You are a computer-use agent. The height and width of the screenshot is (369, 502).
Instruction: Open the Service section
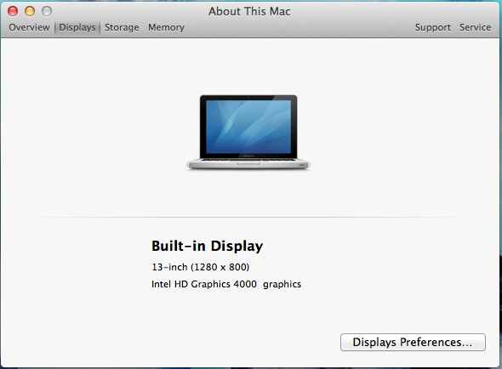tap(475, 27)
